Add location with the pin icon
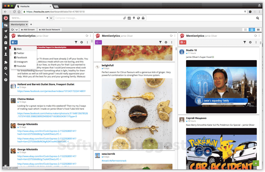The height and width of the screenshot is (172, 265). coord(134,18)
